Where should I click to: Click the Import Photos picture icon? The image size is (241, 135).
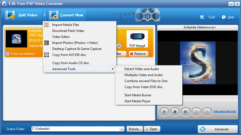[47, 43]
